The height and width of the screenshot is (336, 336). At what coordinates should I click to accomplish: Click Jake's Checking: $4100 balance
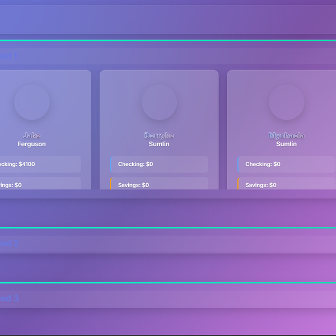pyautogui.click(x=40, y=164)
